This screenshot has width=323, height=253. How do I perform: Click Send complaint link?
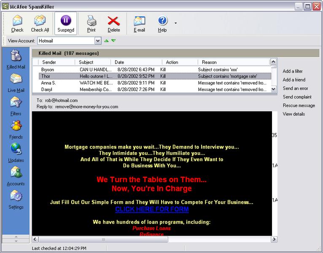(297, 97)
